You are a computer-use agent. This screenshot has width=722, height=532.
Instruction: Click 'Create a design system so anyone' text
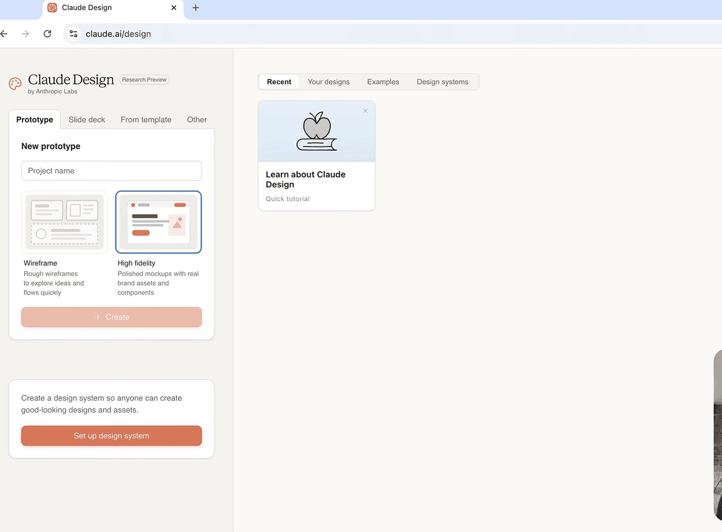coord(101,404)
